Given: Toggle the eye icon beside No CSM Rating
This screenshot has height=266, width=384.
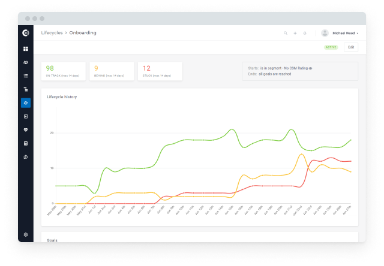Looking at the screenshot, I should tap(311, 68).
